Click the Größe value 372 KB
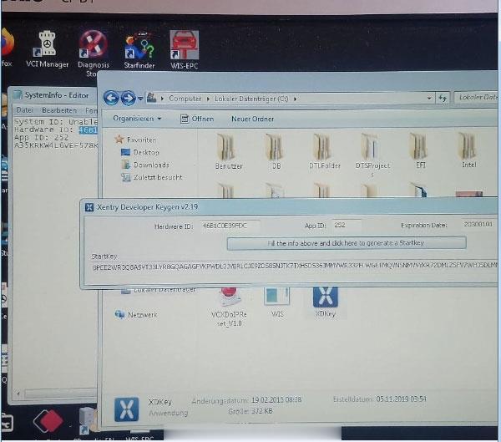Screen dimensions: 501x442 pyautogui.click(x=261, y=411)
